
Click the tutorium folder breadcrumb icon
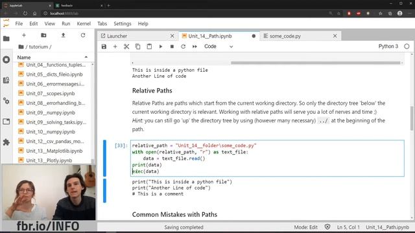tap(21, 47)
